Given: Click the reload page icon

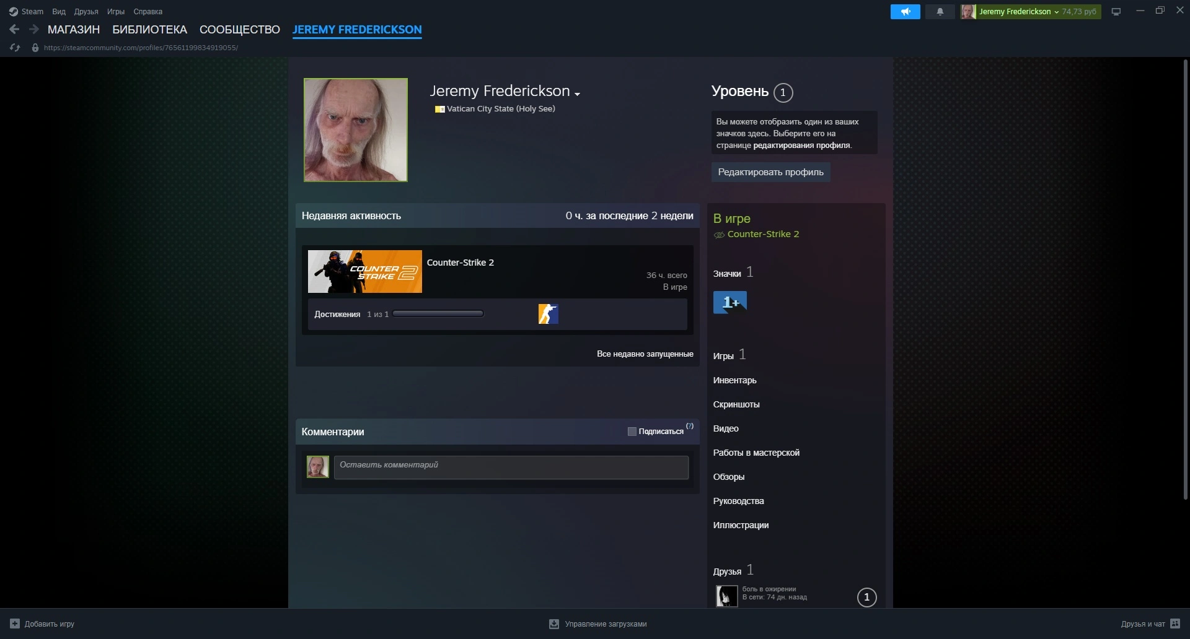Looking at the screenshot, I should 15,48.
